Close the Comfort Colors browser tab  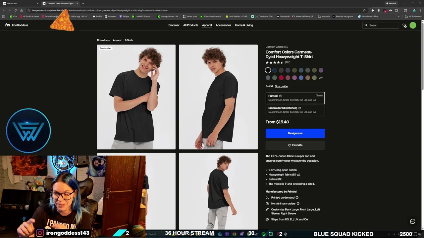pos(77,3)
